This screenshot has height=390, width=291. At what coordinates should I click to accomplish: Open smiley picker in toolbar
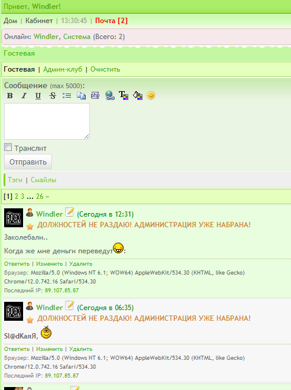click(151, 95)
